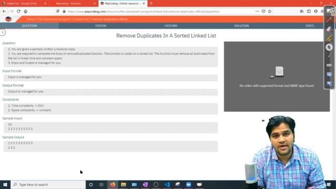This screenshot has height=189, width=336.
Task: Click the Pocket save icon
Action: coord(264,12)
